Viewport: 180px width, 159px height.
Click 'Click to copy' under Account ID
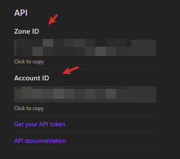[29, 108]
